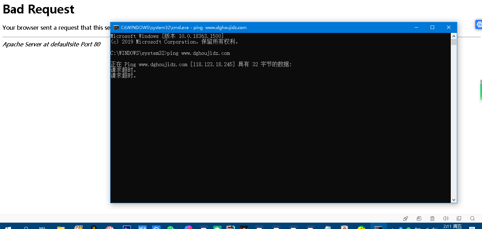Click the magnifier icon in browser status bar
This screenshot has height=229, width=482.
coord(472,218)
